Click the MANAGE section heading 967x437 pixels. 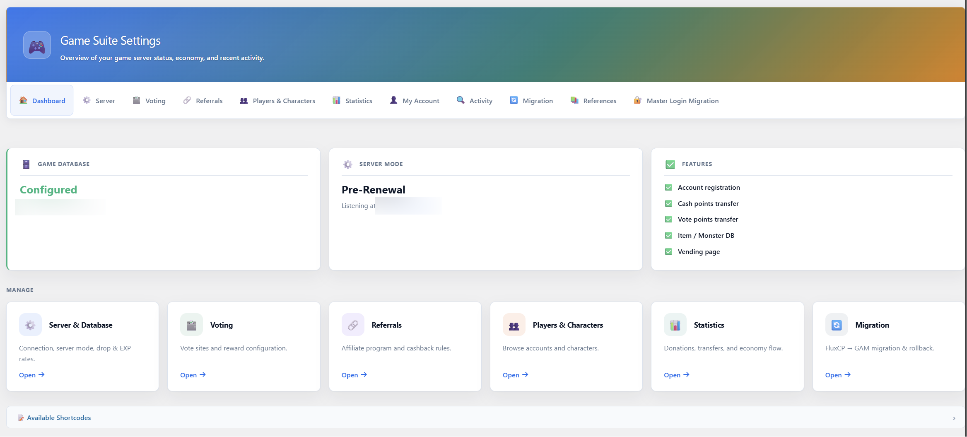[x=20, y=290]
